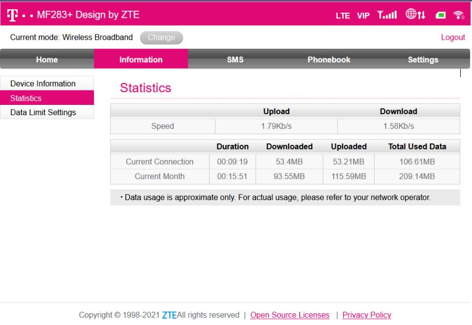Switch to the SMS tab
This screenshot has height=325, width=472.
(x=235, y=59)
